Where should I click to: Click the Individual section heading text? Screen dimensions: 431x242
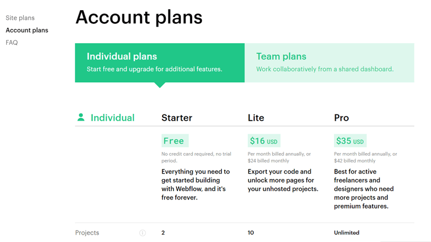coord(112,118)
